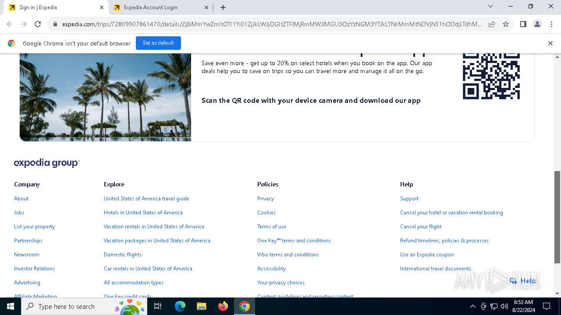Open Vrbo terms and conditions link
The image size is (561, 315).
[288, 255]
